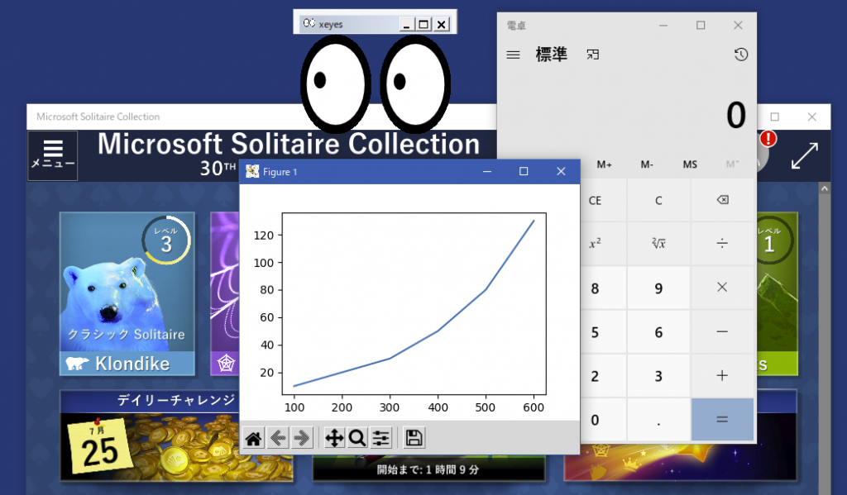The width and height of the screenshot is (847, 495).
Task: Click the 標準 mode title in calculator
Action: (552, 55)
